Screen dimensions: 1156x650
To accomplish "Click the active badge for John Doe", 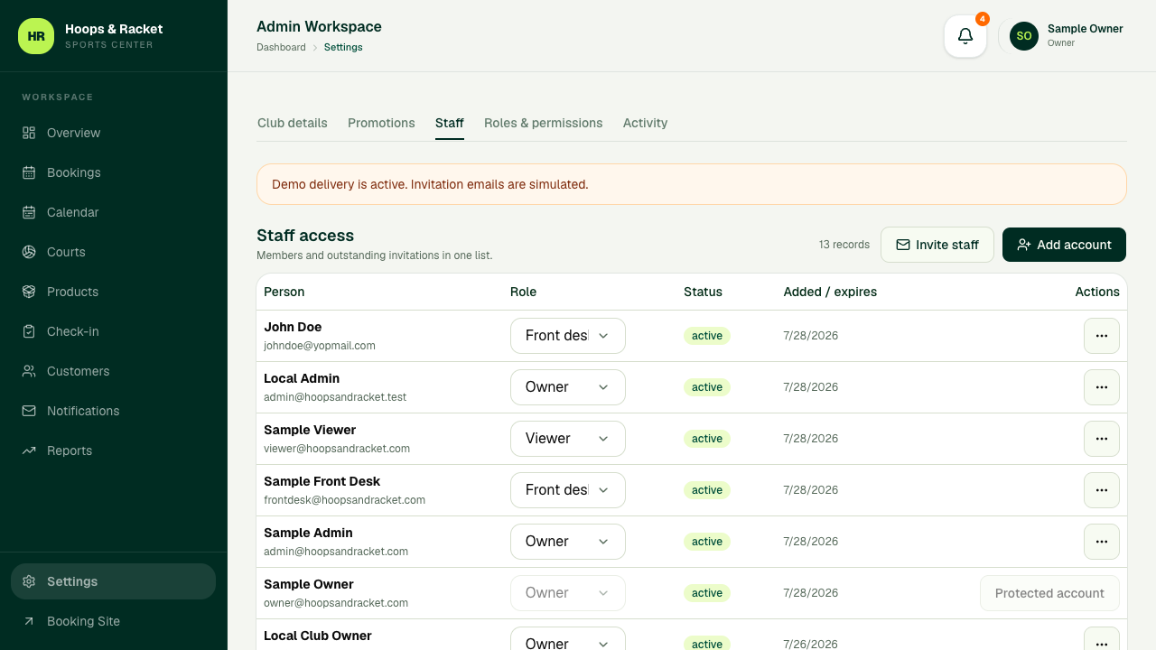I will [706, 336].
